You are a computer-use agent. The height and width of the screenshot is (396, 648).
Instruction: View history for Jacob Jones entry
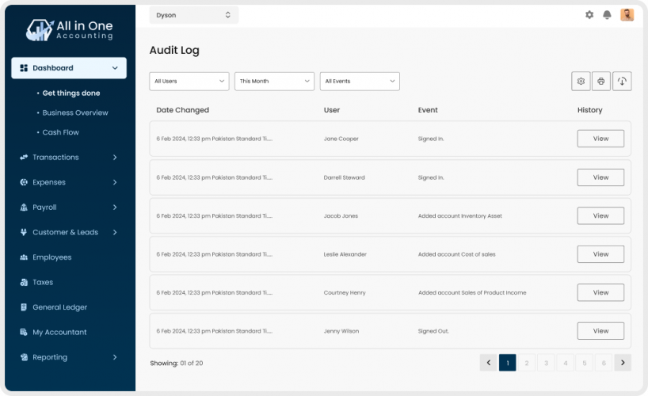[x=600, y=215]
